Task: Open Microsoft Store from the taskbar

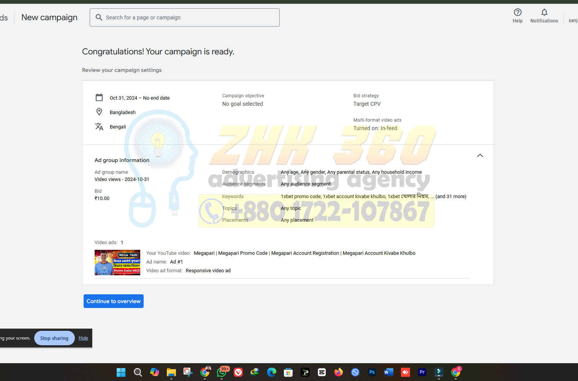Action: [x=288, y=372]
